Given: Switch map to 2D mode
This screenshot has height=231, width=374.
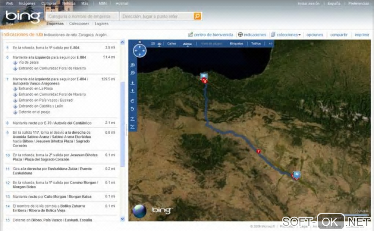Looking at the screenshot, I should click(153, 44).
